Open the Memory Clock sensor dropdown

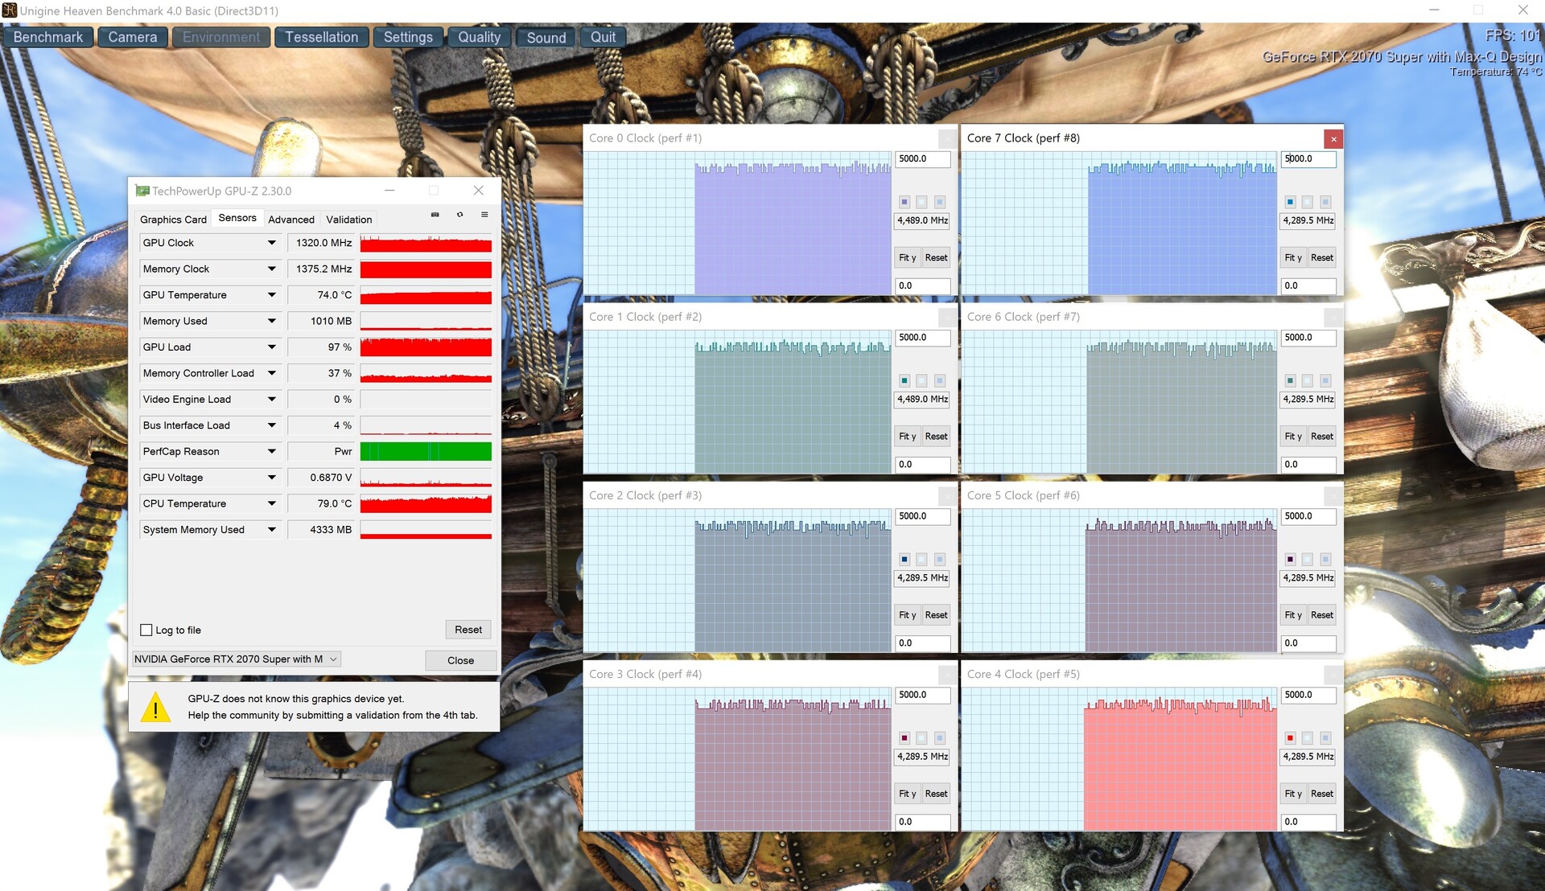(x=272, y=269)
